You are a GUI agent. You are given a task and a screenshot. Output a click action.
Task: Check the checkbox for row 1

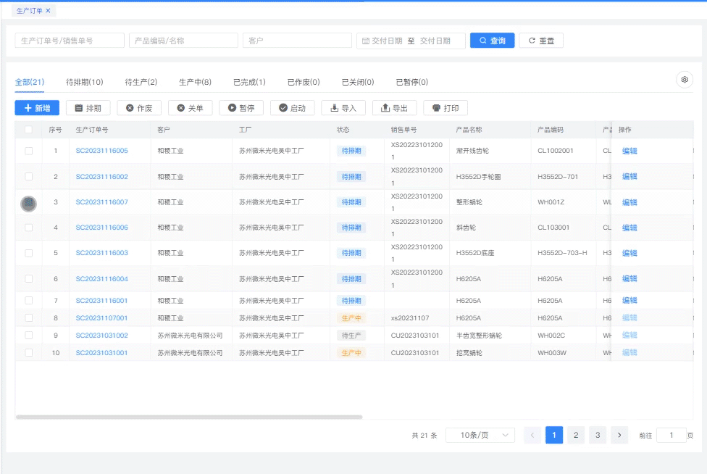pyautogui.click(x=29, y=151)
